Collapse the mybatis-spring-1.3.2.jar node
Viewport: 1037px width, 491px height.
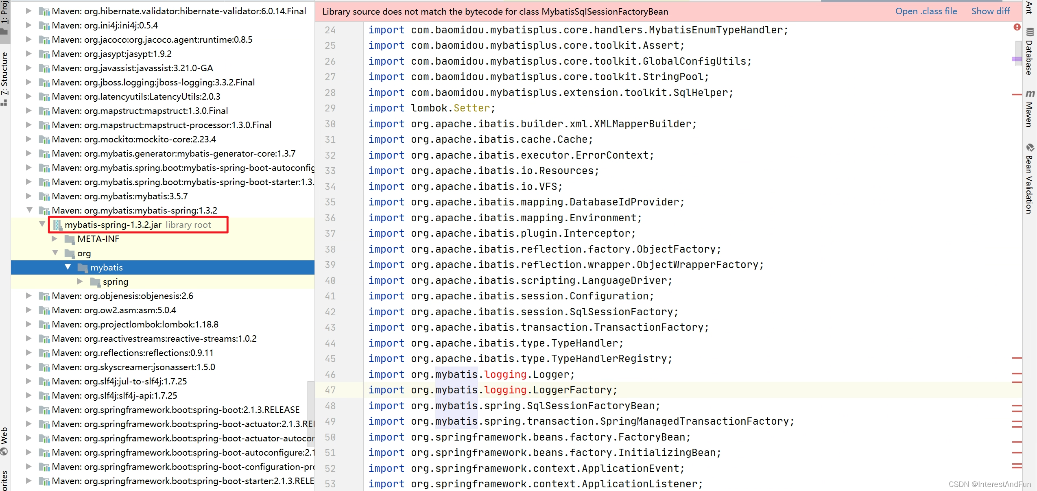pos(42,224)
